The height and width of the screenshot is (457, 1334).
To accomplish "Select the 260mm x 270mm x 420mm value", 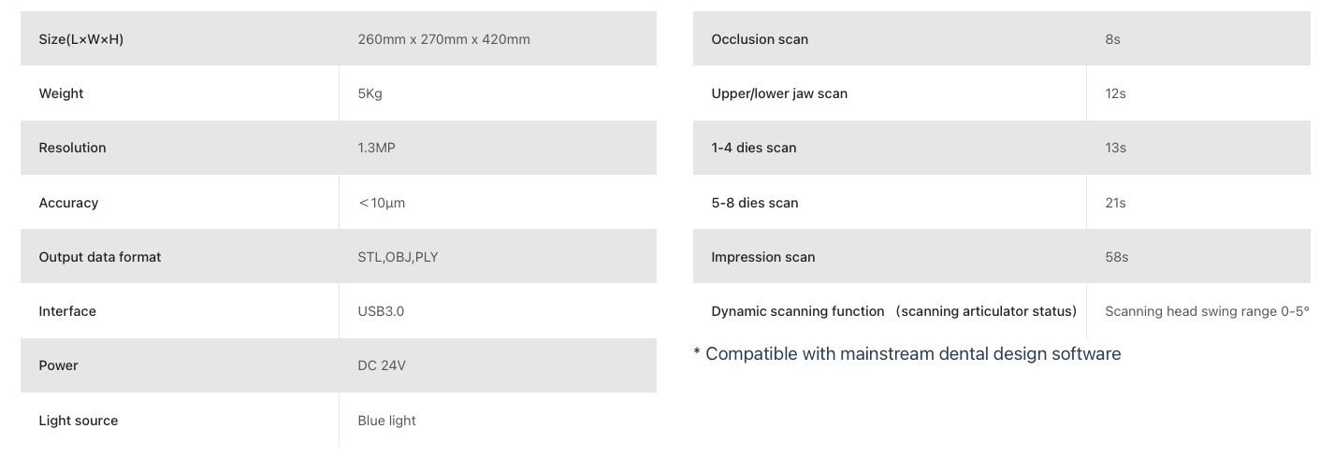I will 443,39.
